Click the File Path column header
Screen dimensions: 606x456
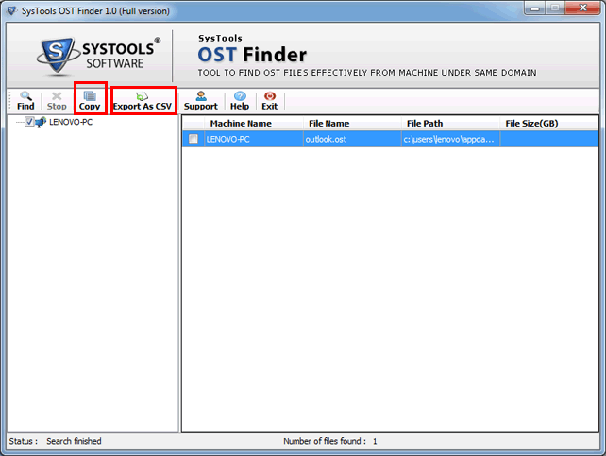click(450, 124)
